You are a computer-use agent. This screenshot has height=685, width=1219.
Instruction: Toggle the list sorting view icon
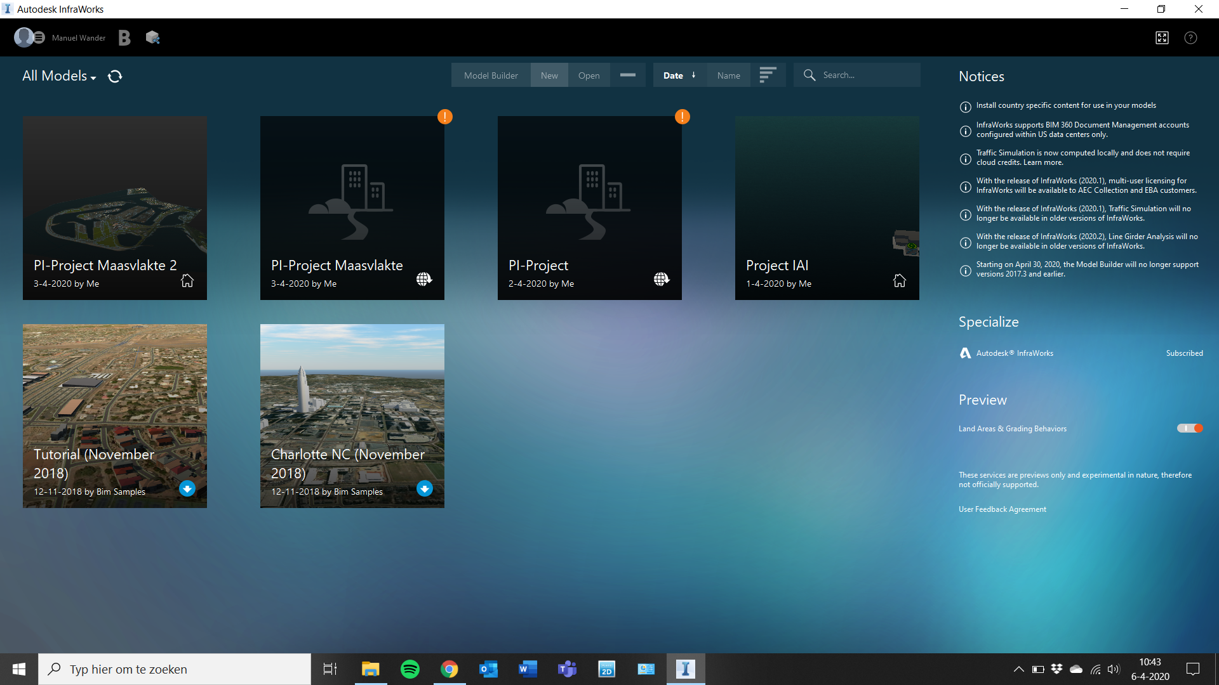pos(768,75)
